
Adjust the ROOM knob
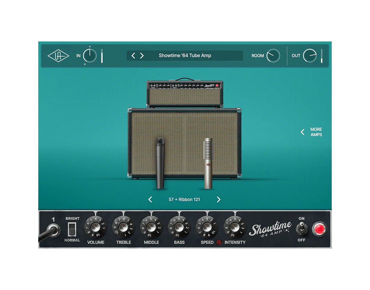(273, 56)
